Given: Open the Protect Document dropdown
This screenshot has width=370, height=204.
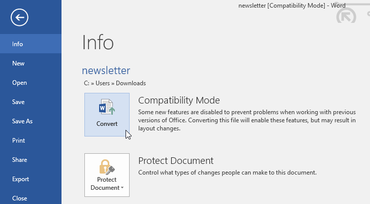Looking at the screenshot, I should pos(107,175).
